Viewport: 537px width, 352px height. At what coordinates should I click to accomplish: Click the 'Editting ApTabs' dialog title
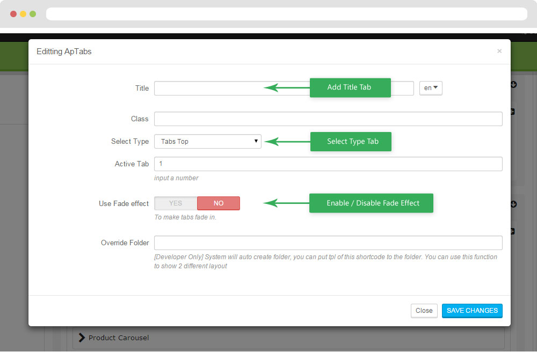64,52
